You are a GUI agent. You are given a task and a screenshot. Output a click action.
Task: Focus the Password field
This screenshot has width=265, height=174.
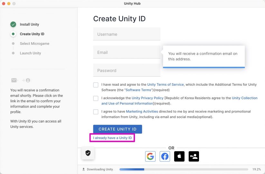[x=127, y=70]
